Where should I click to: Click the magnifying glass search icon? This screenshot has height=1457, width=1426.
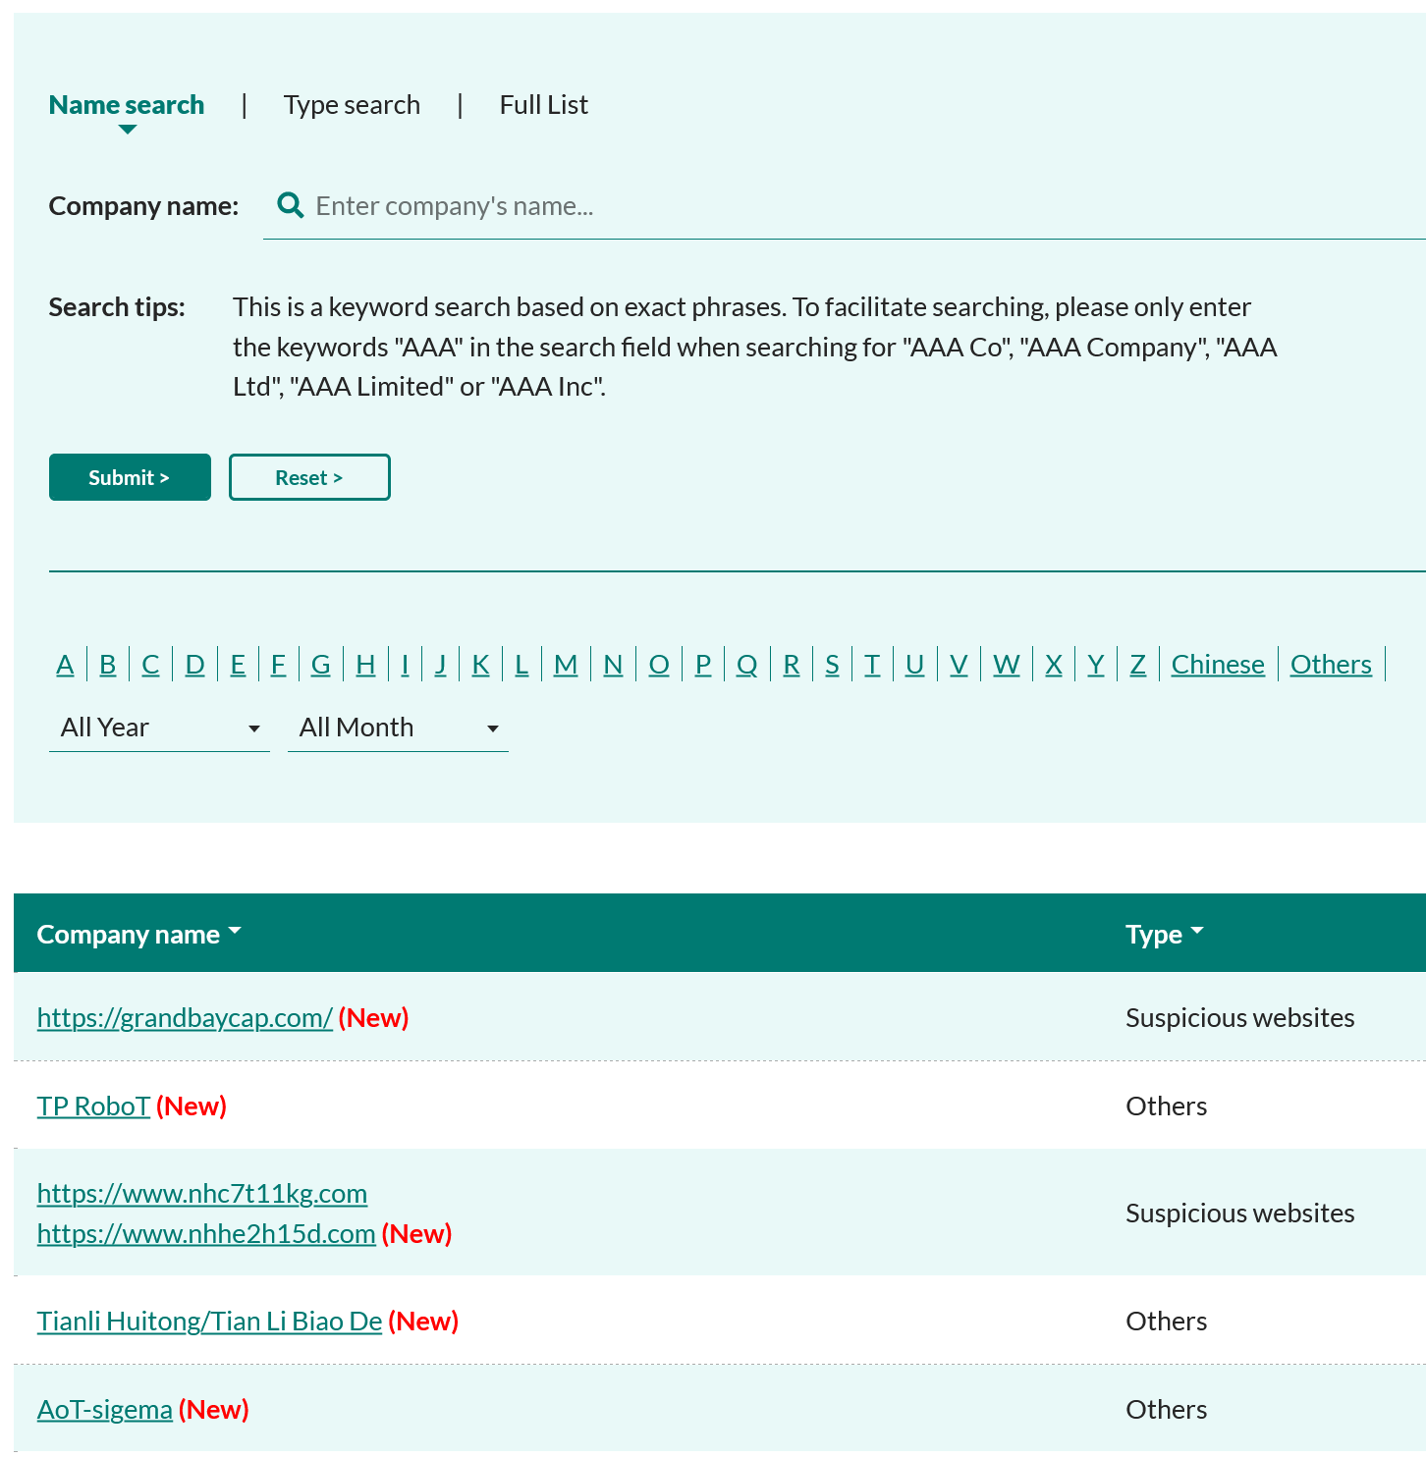pyautogui.click(x=290, y=205)
